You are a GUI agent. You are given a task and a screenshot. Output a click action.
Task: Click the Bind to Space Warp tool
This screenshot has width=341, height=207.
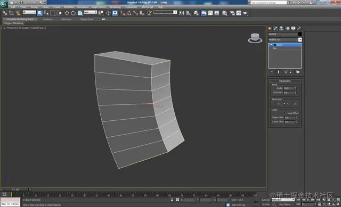(x=18, y=13)
